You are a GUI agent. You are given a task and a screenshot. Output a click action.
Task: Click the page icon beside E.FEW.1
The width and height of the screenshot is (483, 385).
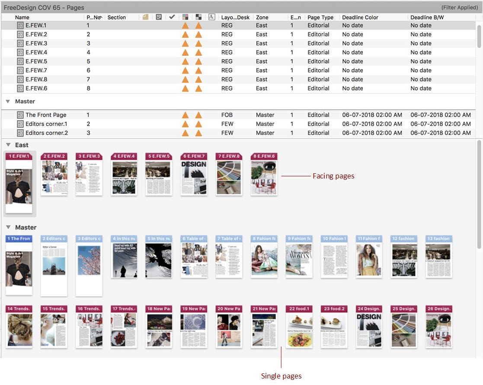(x=20, y=25)
